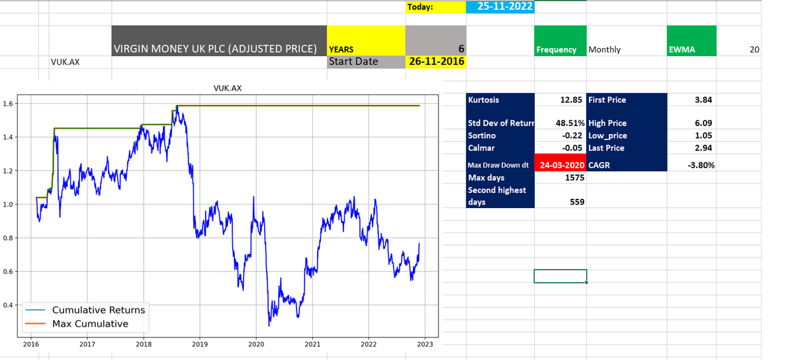Click the CAGR value -3.80%
Image resolution: width=794 pixels, height=360 pixels.
coord(691,165)
